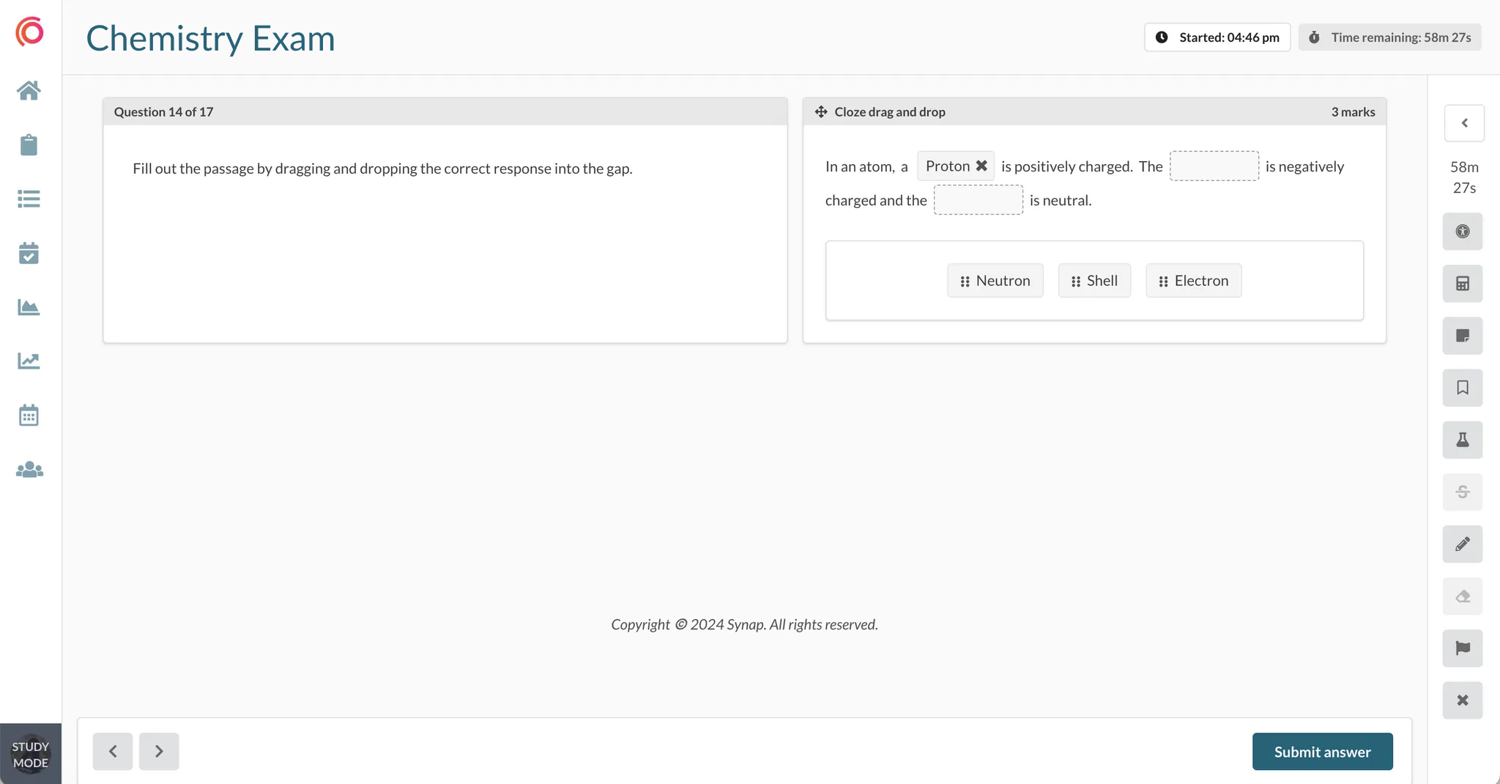Select the Electron answer chip
Viewport: 1500px width, 784px height.
point(1193,281)
